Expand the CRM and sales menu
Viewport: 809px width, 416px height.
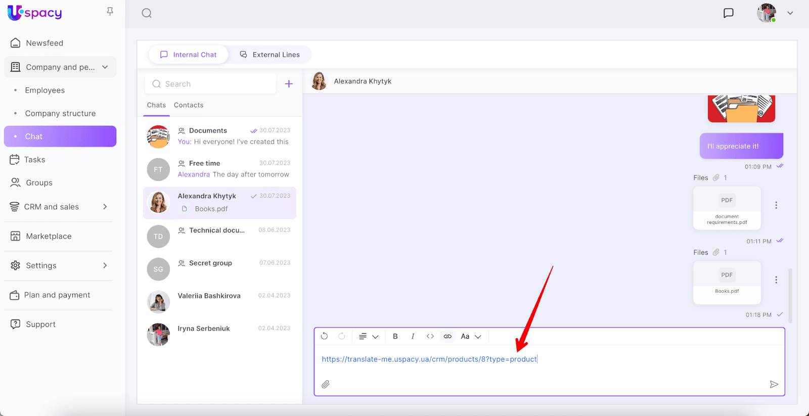[105, 207]
